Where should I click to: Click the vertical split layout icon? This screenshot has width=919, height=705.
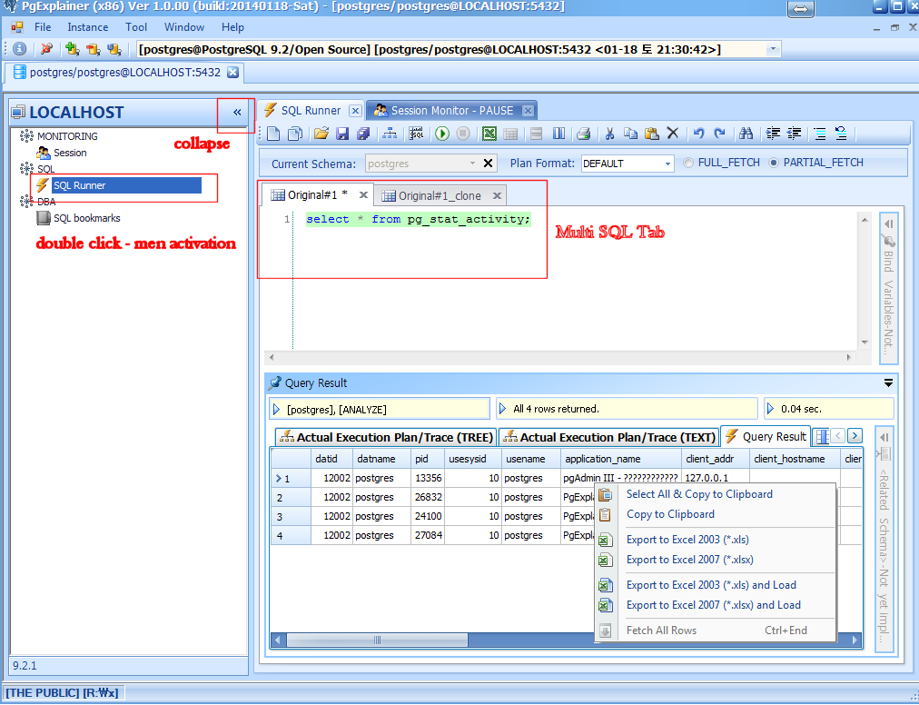pyautogui.click(x=559, y=134)
